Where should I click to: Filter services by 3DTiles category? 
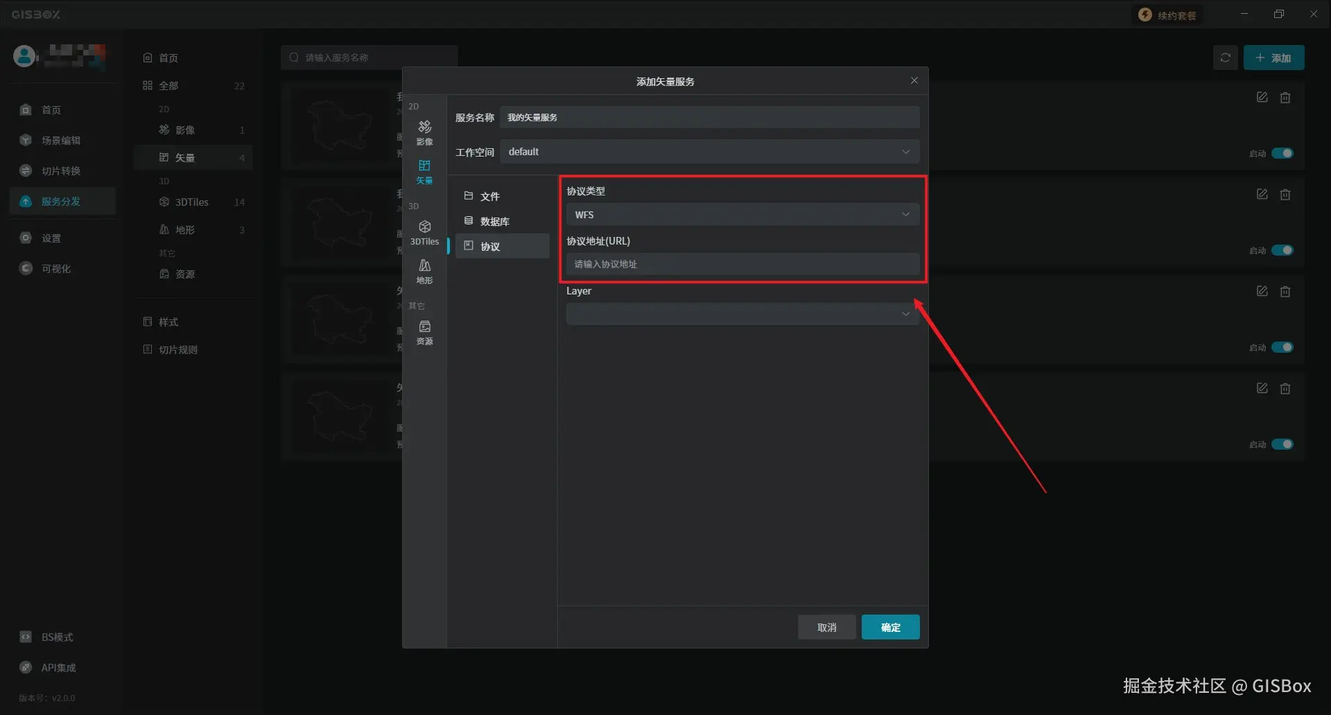(193, 202)
